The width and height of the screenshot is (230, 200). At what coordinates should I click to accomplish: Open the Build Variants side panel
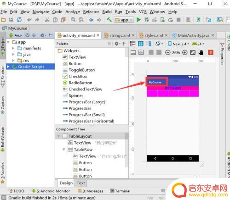pyautogui.click(x=3, y=139)
